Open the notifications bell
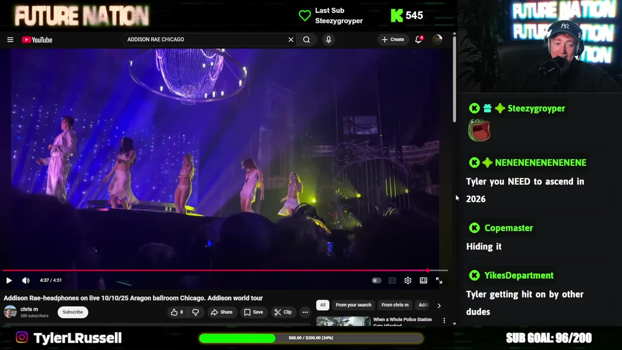This screenshot has width=622, height=350. pyautogui.click(x=418, y=39)
